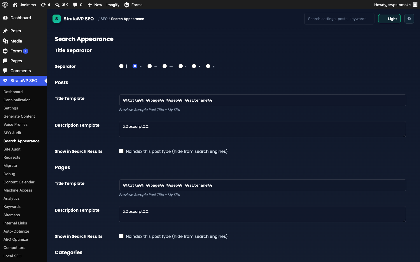This screenshot has height=262, width=420.
Task: Toggle Noindex checkbox for Posts
Action: (x=121, y=151)
